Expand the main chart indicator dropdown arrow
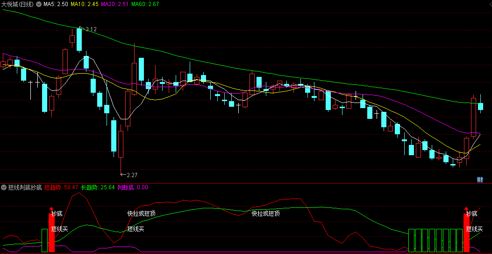 (x=39, y=4)
